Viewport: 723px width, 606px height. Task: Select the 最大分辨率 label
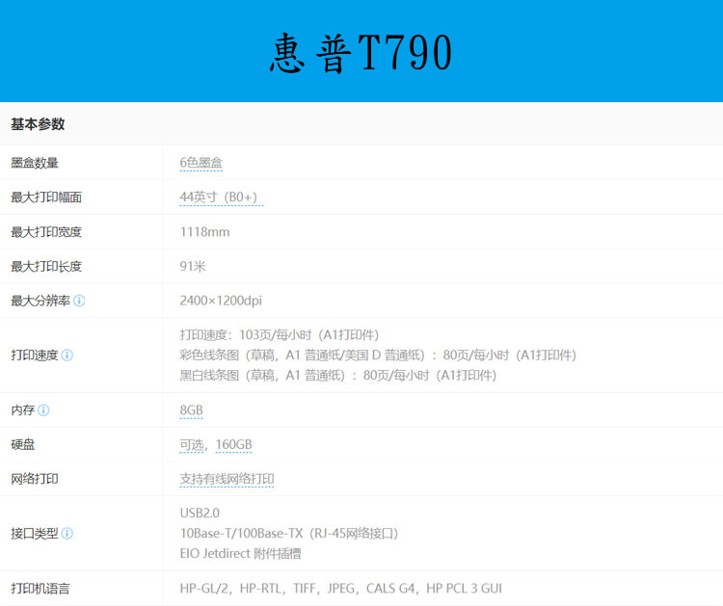click(x=40, y=301)
